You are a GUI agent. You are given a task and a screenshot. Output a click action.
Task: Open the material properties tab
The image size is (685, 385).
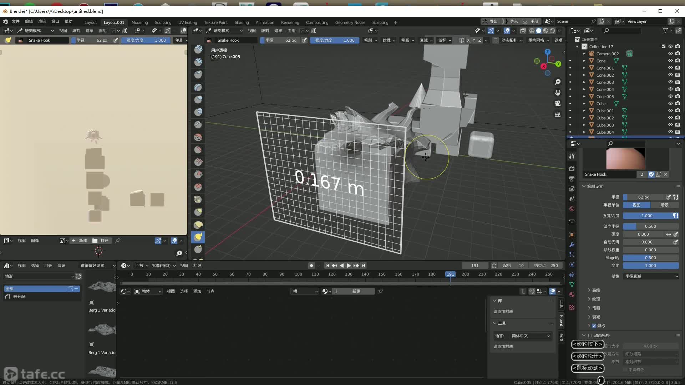572,294
